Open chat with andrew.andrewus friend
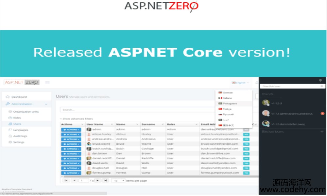This screenshot has height=196, width=327. tap(292, 114)
